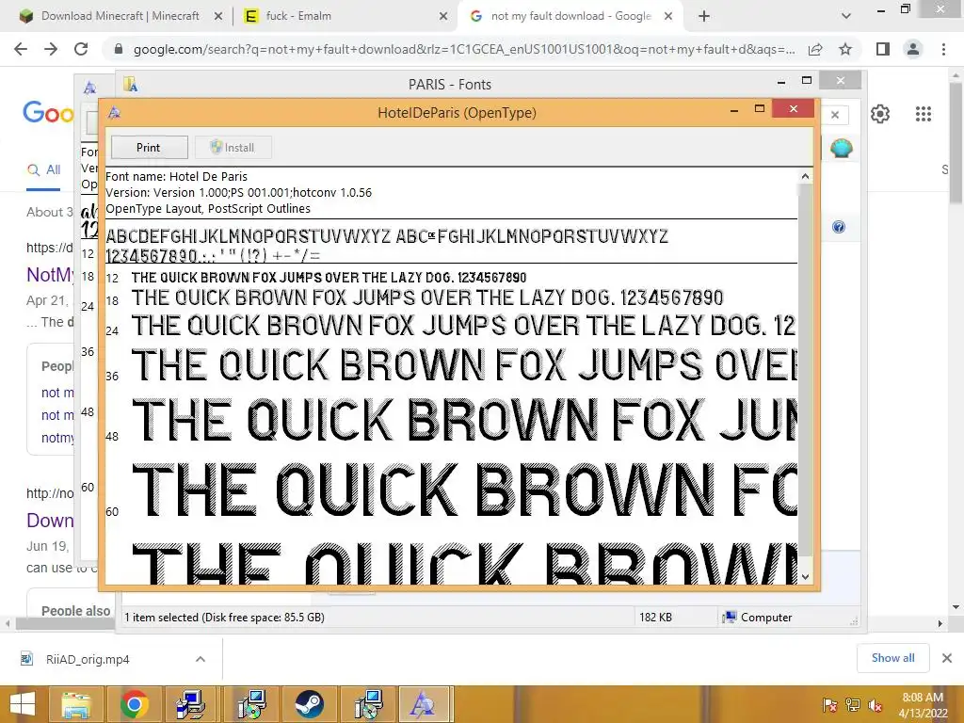
Task: Bookmark this page with star icon
Action: [845, 49]
